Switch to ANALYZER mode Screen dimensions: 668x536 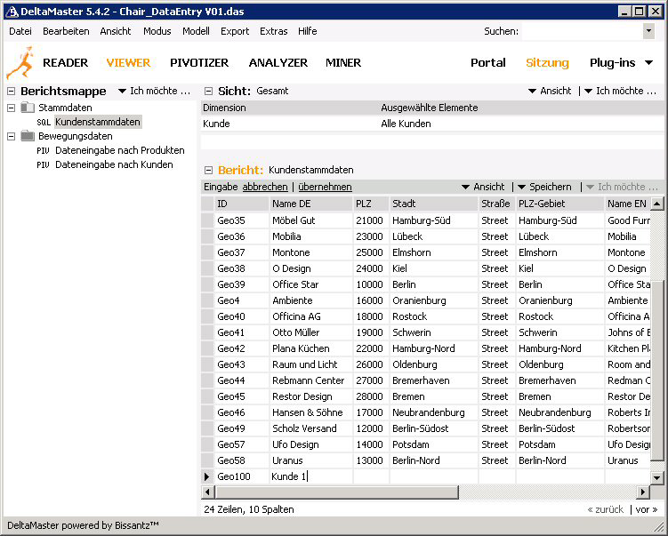click(278, 63)
